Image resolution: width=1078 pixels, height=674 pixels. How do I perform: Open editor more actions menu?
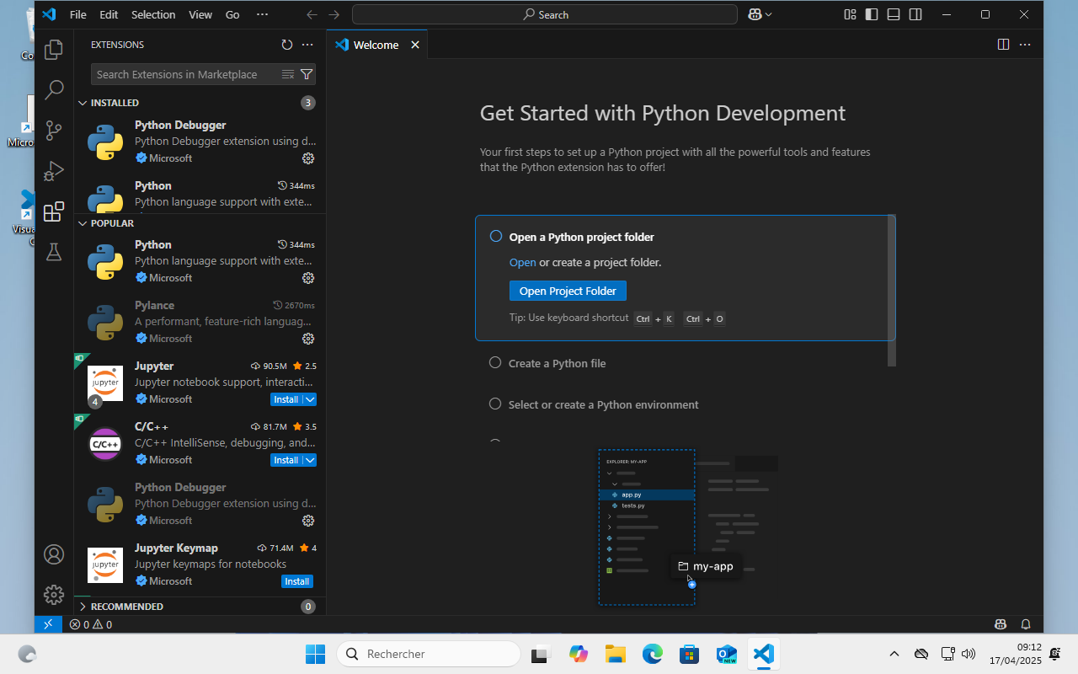1025,45
